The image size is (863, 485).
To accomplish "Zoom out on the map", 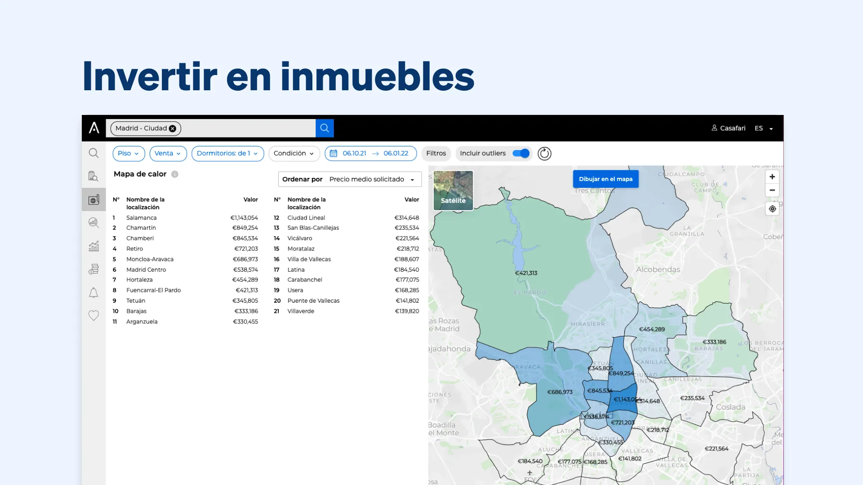I will click(x=772, y=190).
